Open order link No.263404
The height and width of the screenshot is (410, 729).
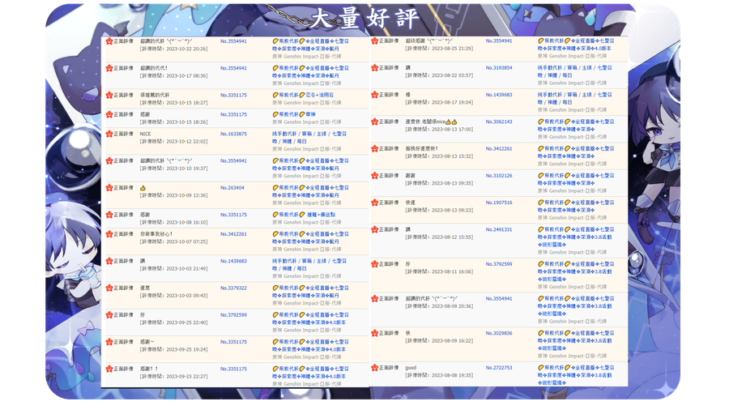click(x=232, y=188)
